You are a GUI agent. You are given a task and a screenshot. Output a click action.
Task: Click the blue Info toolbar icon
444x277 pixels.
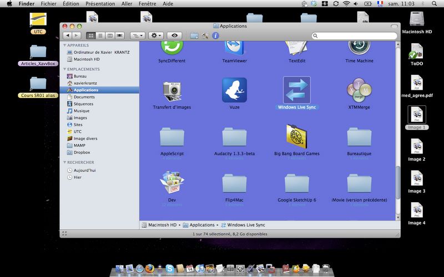[x=215, y=35]
